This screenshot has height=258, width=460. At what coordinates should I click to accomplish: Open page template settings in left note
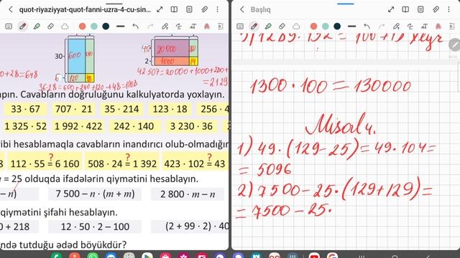tap(189, 9)
